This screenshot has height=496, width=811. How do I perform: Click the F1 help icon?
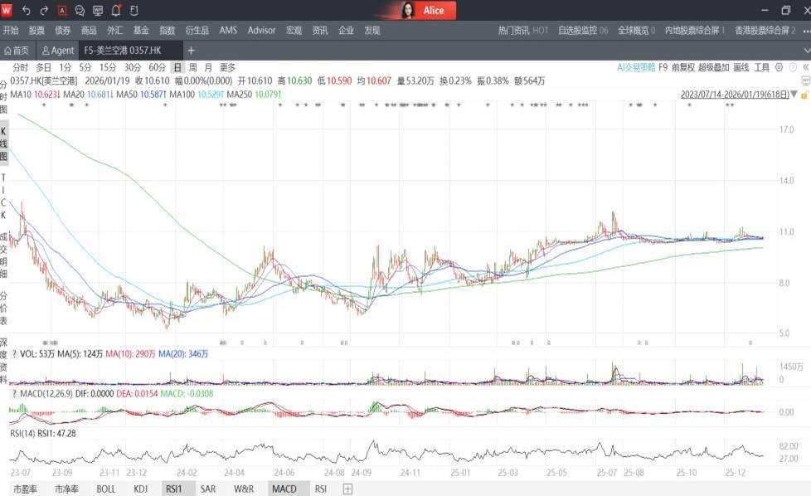(x=134, y=11)
